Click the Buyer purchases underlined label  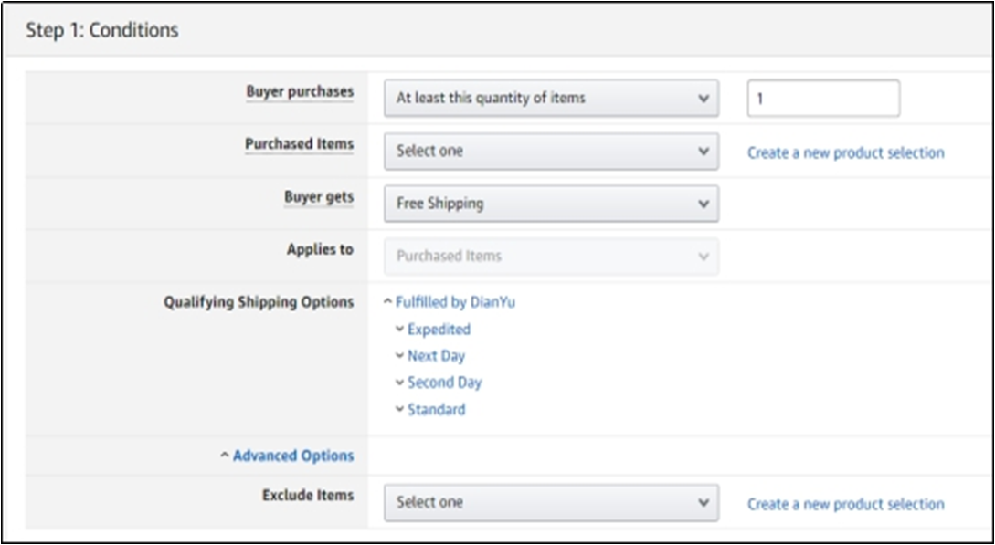(x=299, y=92)
